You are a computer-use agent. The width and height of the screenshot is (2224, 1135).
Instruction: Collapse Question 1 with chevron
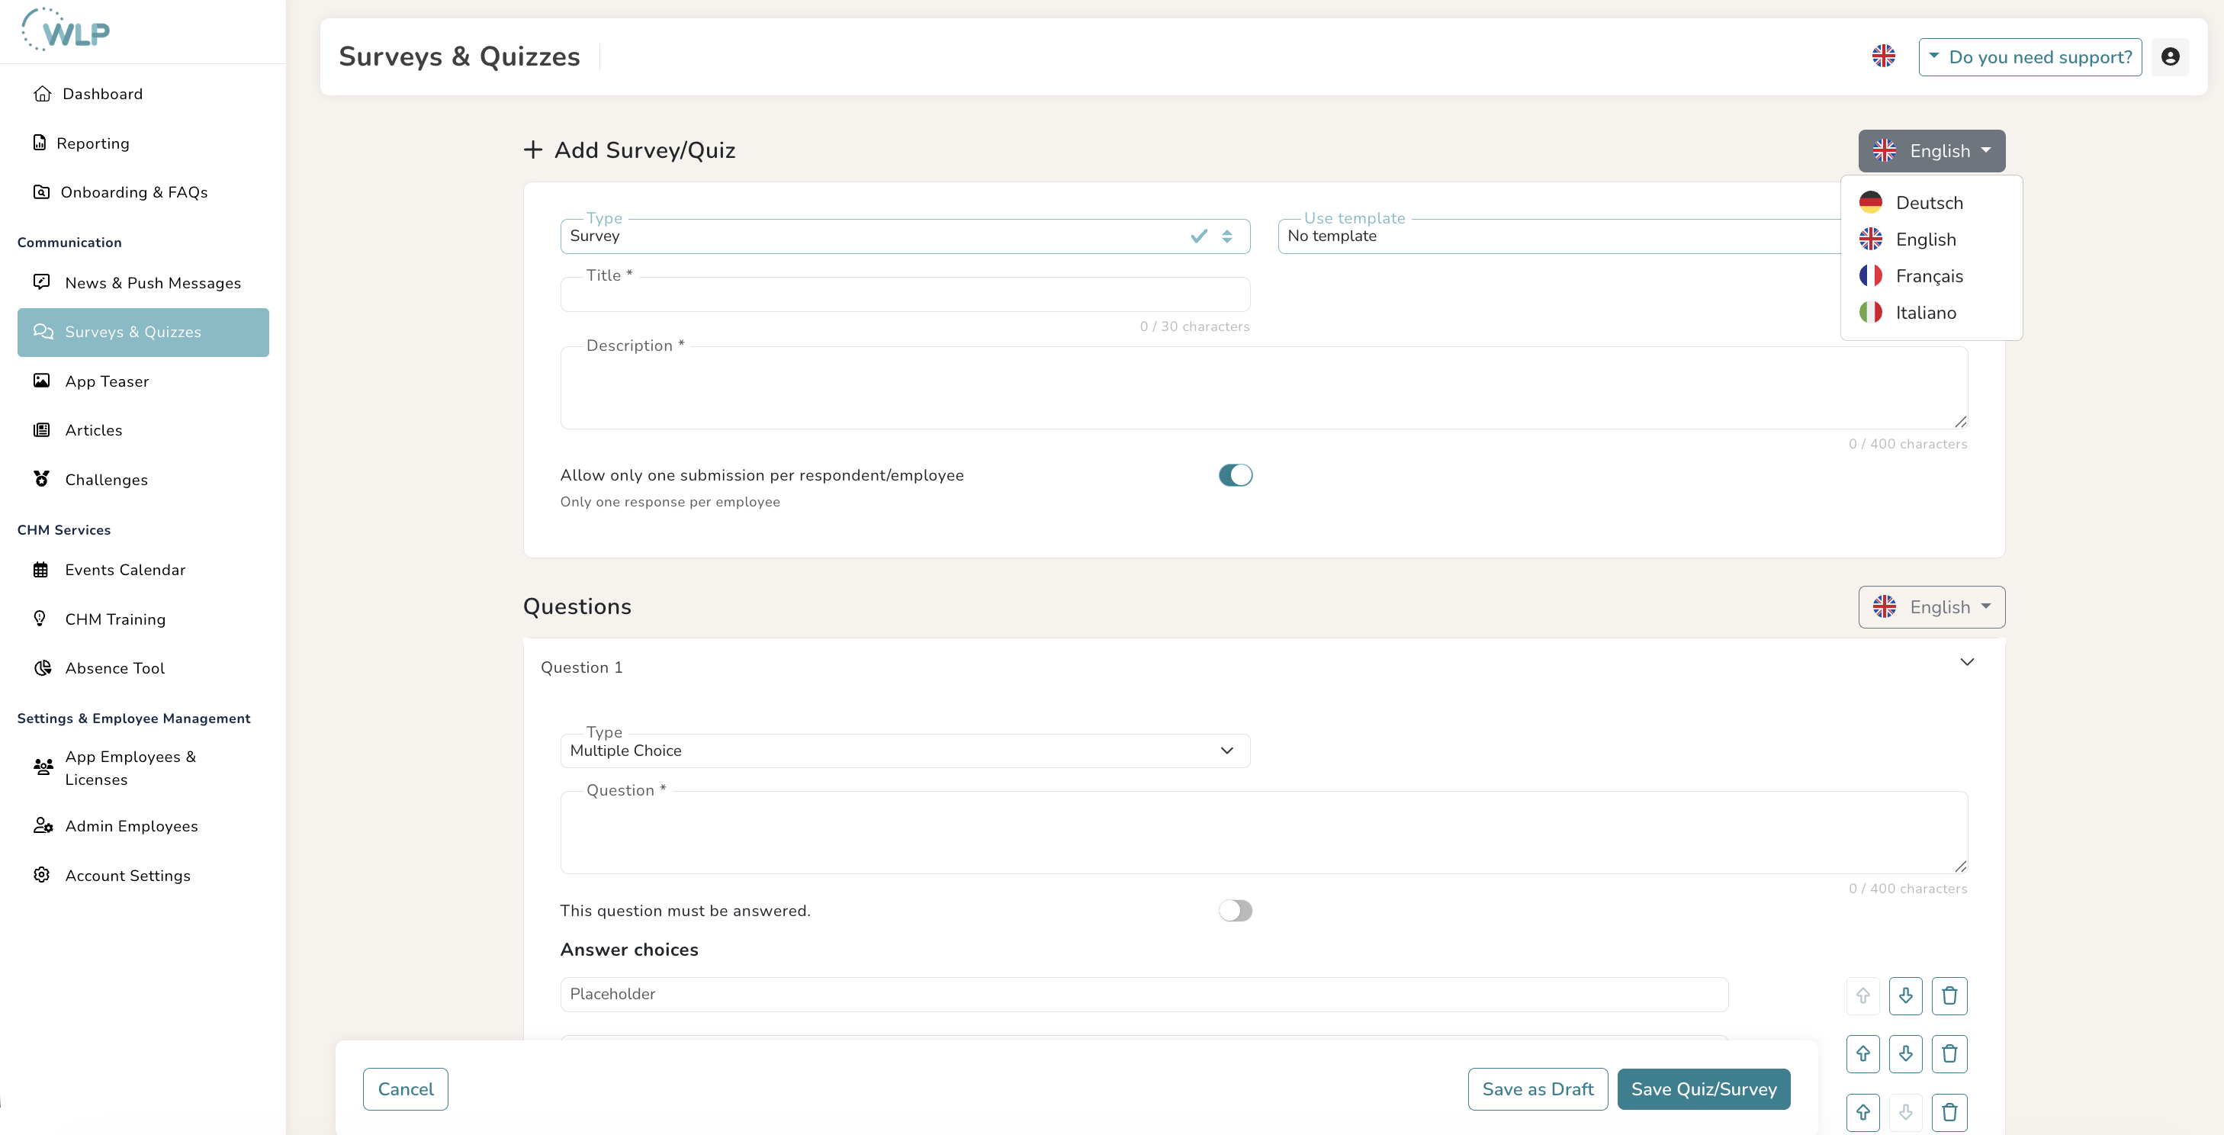[1966, 662]
